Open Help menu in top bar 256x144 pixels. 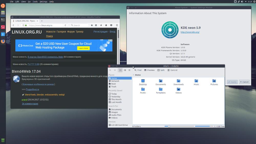[x=51, y=2]
